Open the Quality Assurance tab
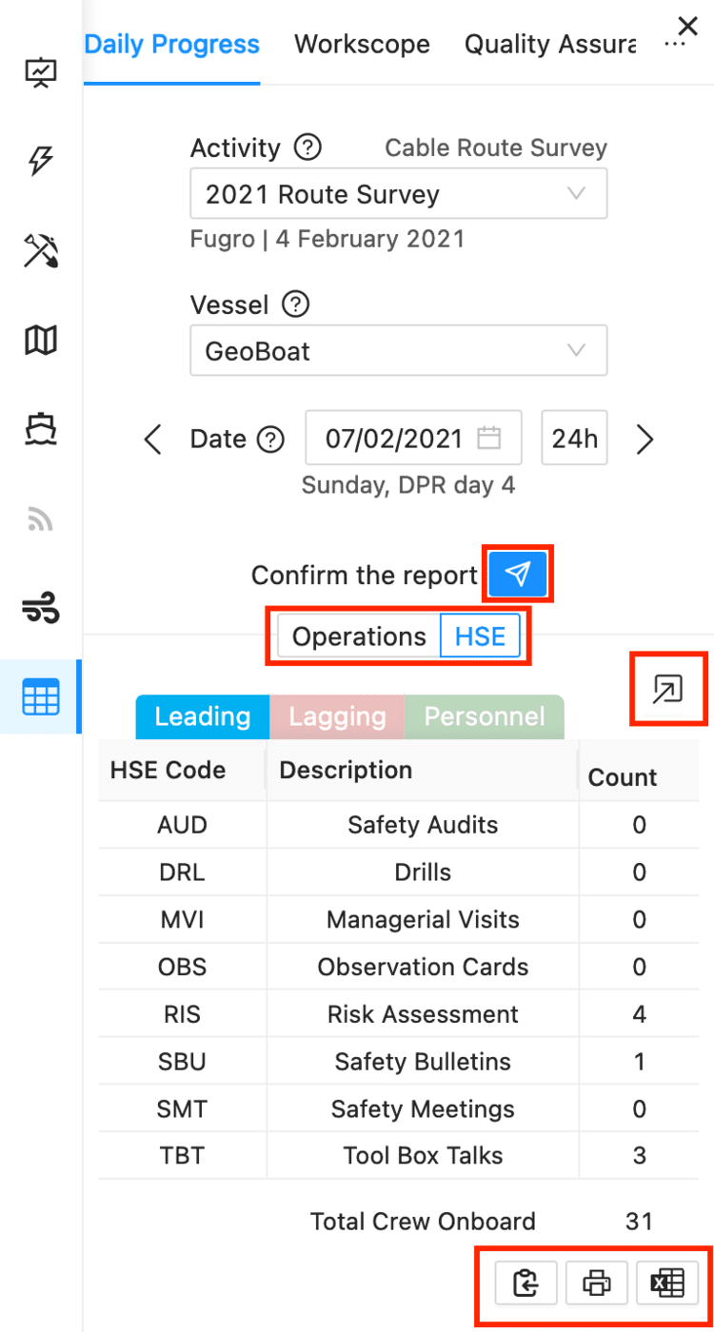The height and width of the screenshot is (1332, 714). pos(550,44)
